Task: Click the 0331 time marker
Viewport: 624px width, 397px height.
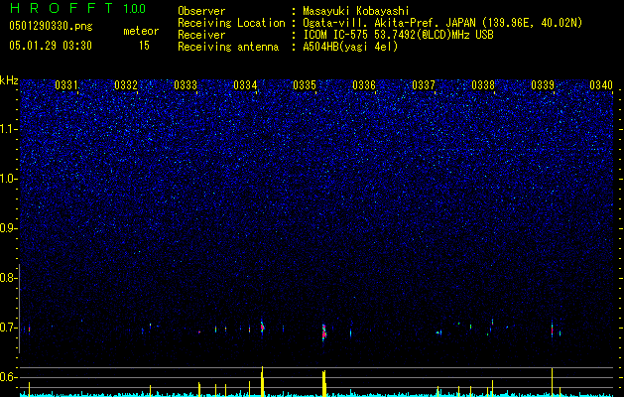Action: coord(66,85)
